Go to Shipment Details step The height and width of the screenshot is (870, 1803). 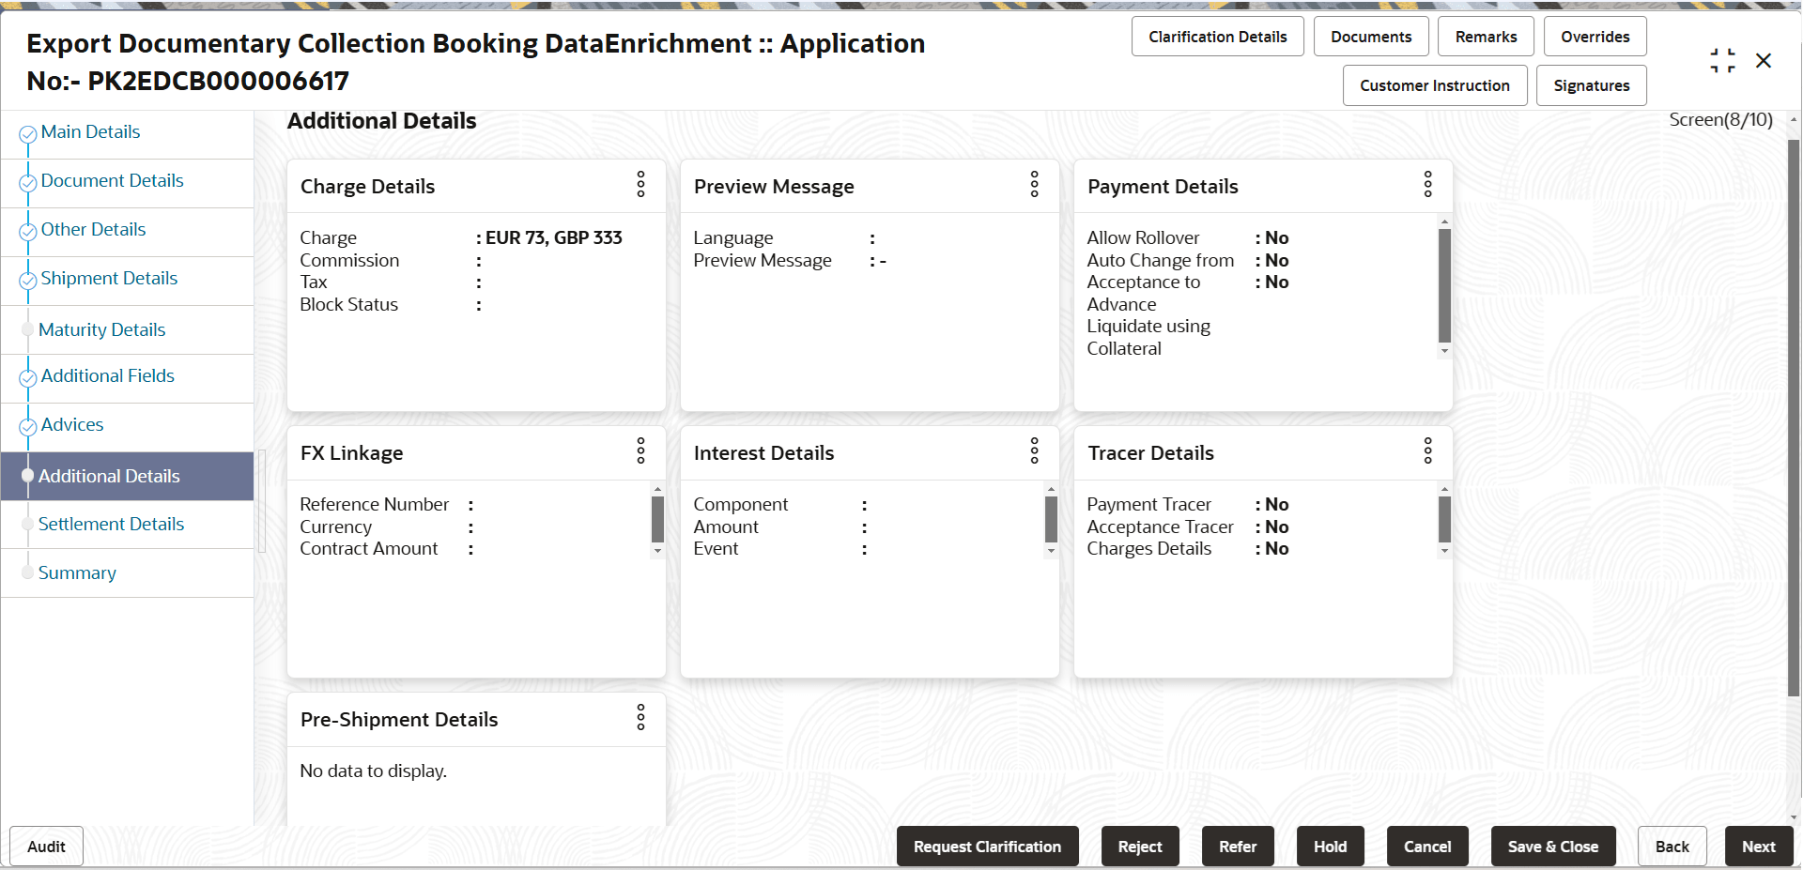109,278
